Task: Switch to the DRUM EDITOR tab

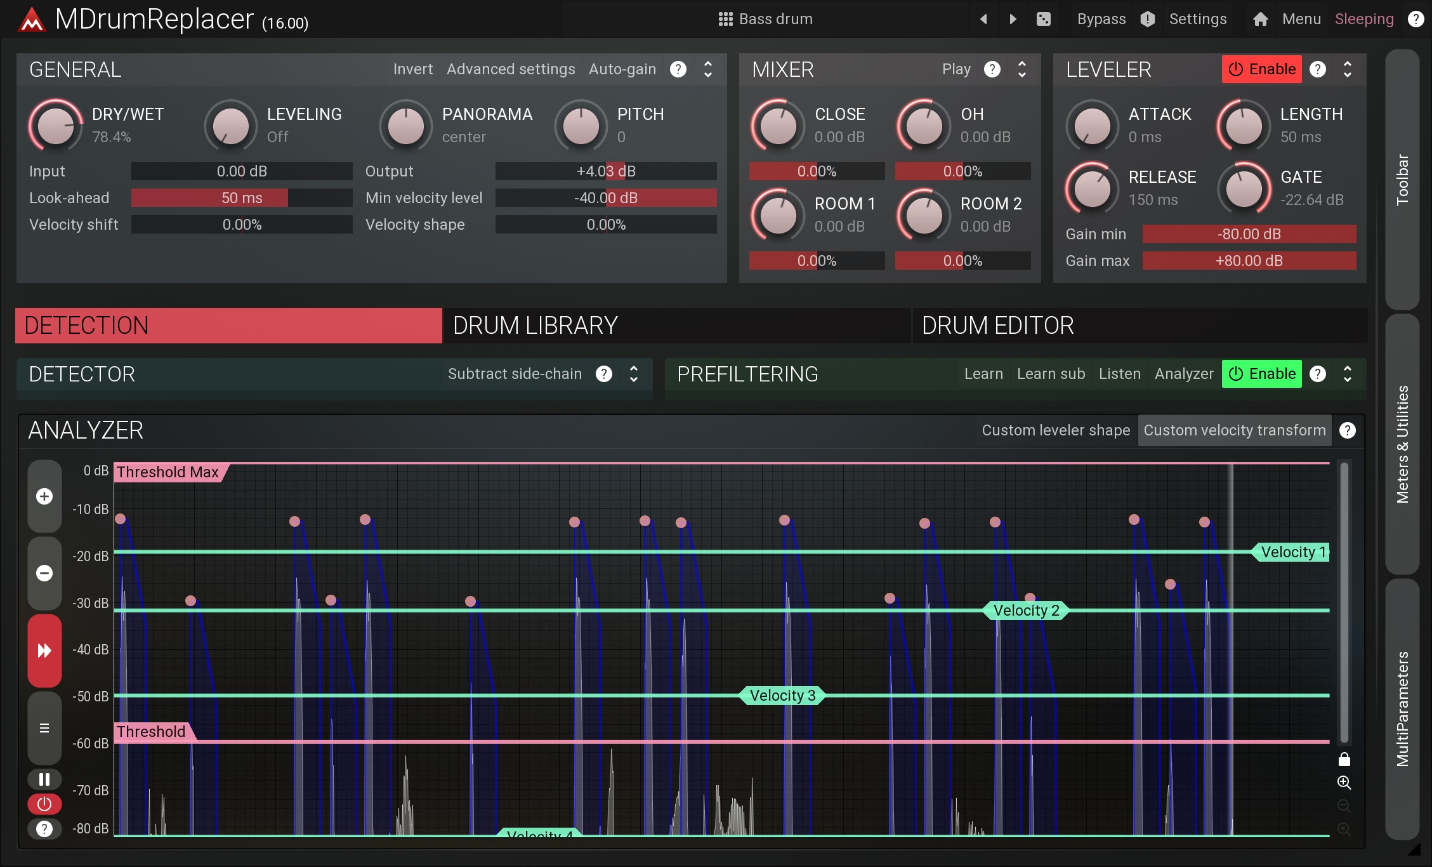Action: coord(1140,326)
